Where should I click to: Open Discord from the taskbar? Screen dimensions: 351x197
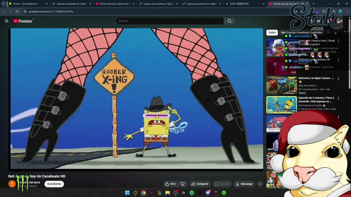click(208, 193)
